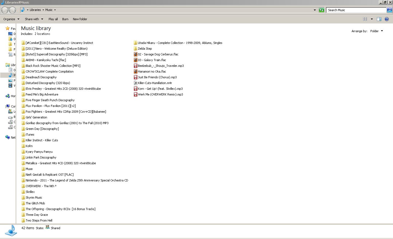Select "Skyrim Music" folder

(32, 198)
